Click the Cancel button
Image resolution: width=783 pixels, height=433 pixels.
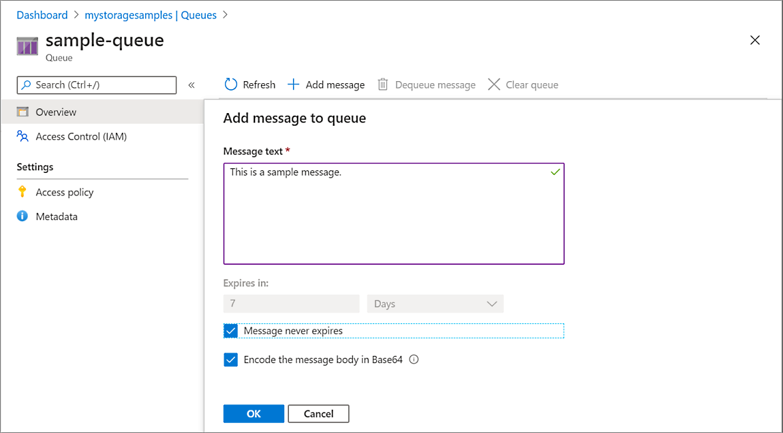point(318,414)
